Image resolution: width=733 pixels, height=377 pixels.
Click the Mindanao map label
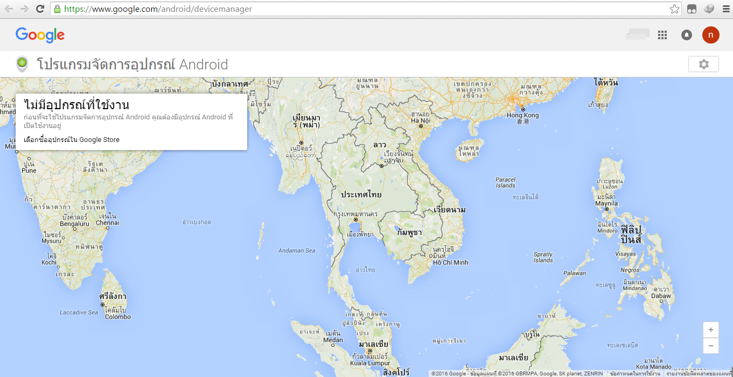click(634, 288)
